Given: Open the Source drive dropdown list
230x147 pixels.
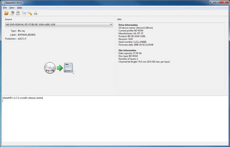Looking at the screenshot, I should pyautogui.click(x=59, y=24).
